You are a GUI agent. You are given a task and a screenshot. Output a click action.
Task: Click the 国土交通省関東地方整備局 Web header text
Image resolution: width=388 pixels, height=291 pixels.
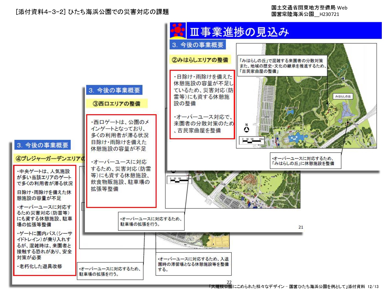point(309,8)
